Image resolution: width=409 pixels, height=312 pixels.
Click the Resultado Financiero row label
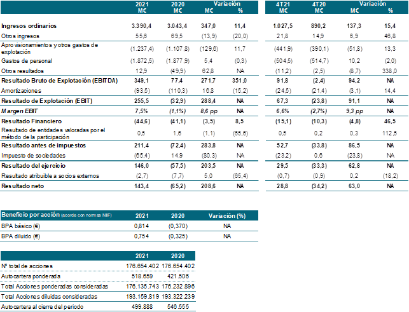(x=31, y=119)
